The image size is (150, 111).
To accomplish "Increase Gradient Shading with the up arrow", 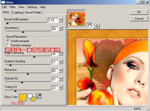I will (x=61, y=61).
